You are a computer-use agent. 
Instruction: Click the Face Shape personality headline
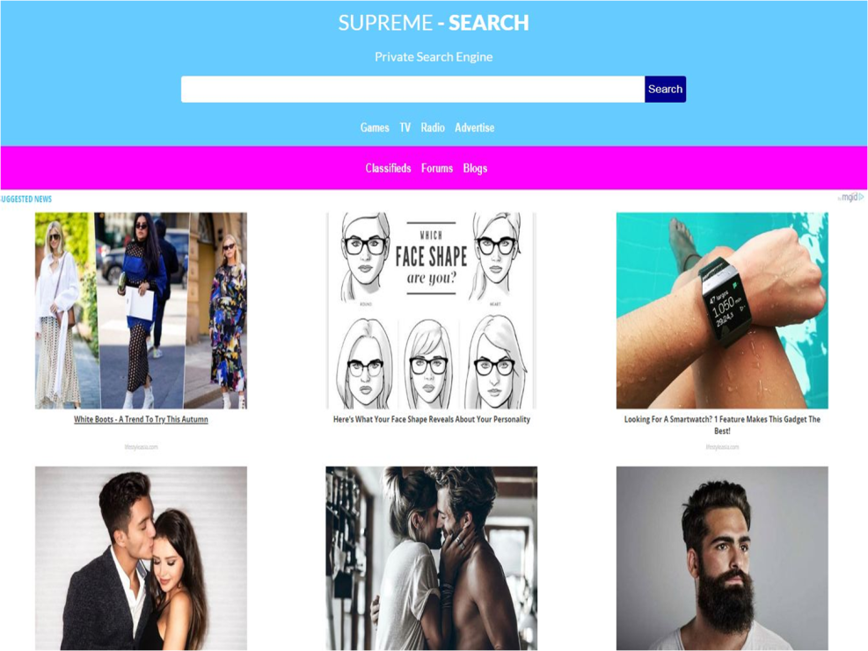pos(431,419)
